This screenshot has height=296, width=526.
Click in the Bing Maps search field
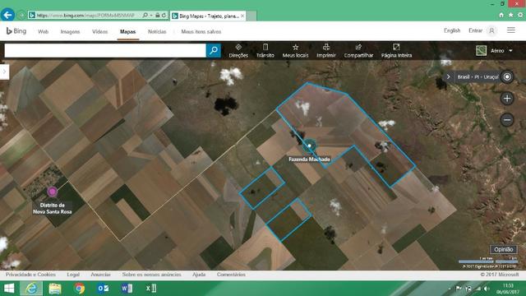pos(105,51)
